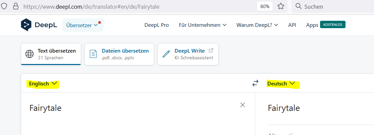Click the magnifier icon in search box
The image size is (374, 135).
(298, 6)
